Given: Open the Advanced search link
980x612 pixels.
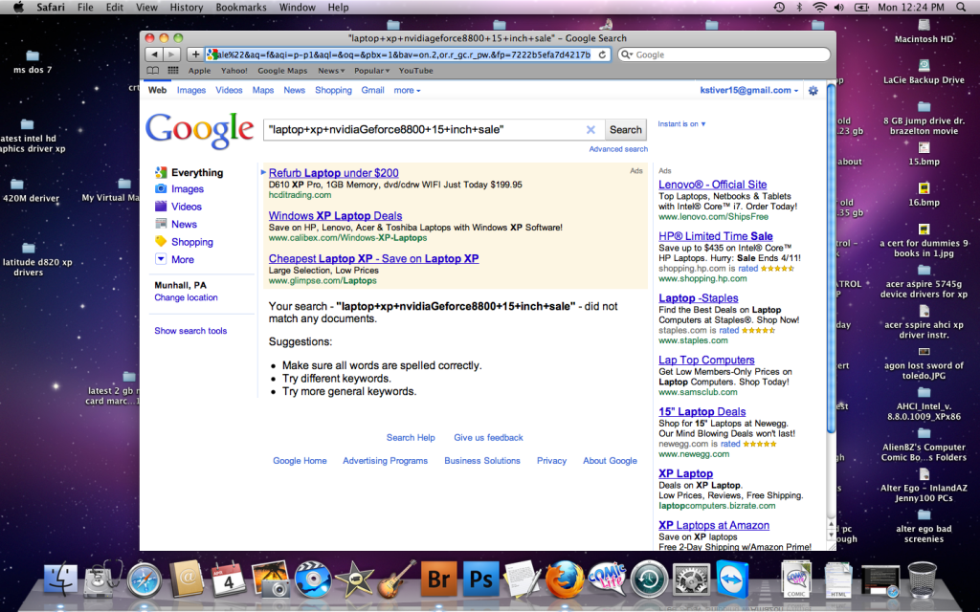Looking at the screenshot, I should [x=618, y=149].
